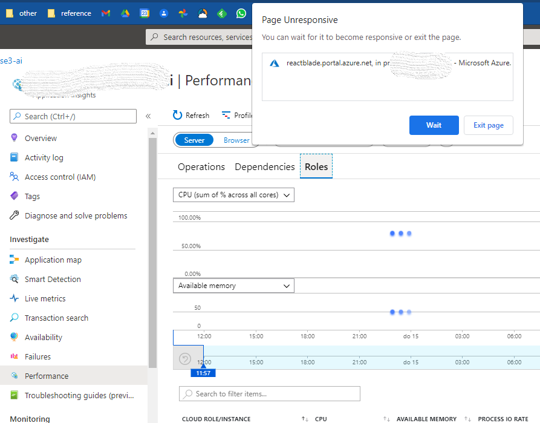Click the reactblade.portal.azure.net page entry
540x423 pixels.
click(x=388, y=63)
